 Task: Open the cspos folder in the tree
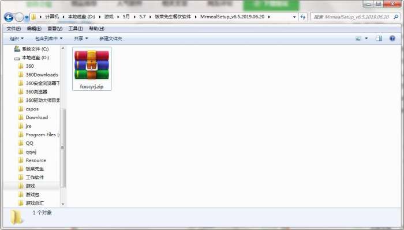[32, 109]
